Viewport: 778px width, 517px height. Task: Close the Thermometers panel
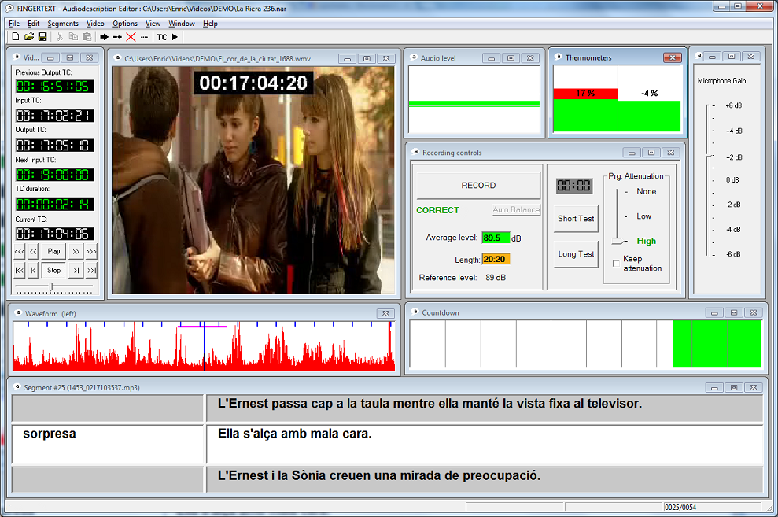tap(673, 57)
